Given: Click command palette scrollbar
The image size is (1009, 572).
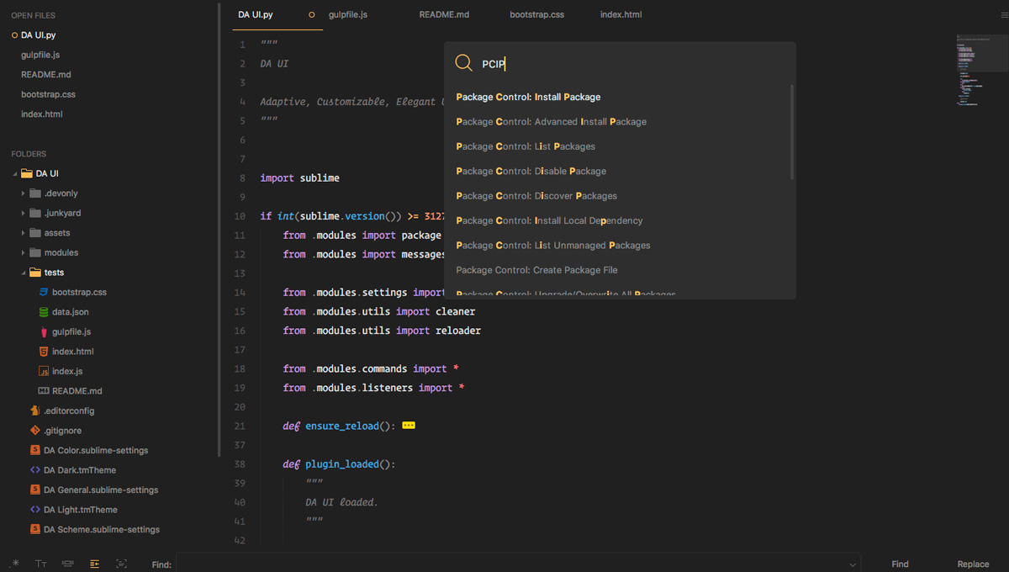Looking at the screenshot, I should coord(792,132).
